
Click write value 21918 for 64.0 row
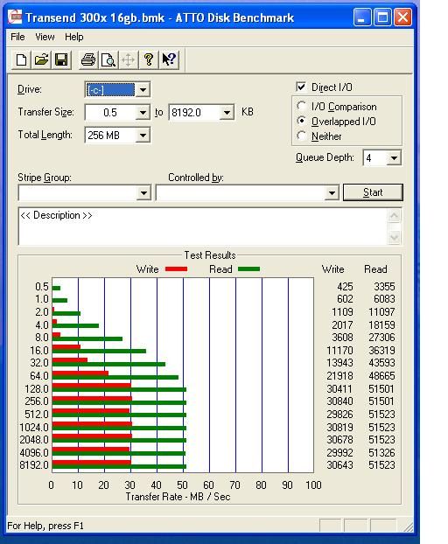[339, 376]
